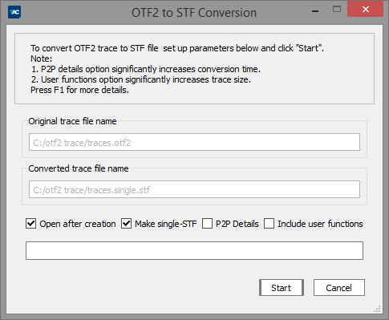The image size is (389, 320).
Task: Click the "Original trace file name" group label
Action: tap(72, 121)
